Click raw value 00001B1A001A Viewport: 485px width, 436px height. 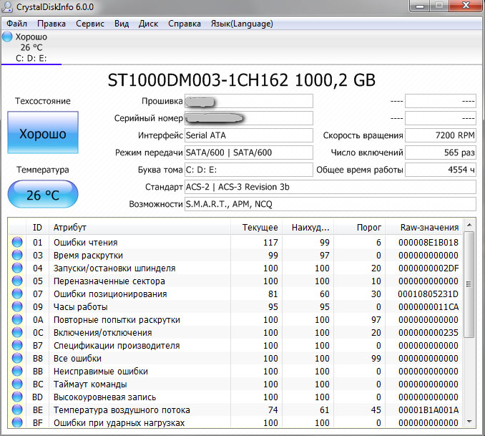click(x=428, y=410)
